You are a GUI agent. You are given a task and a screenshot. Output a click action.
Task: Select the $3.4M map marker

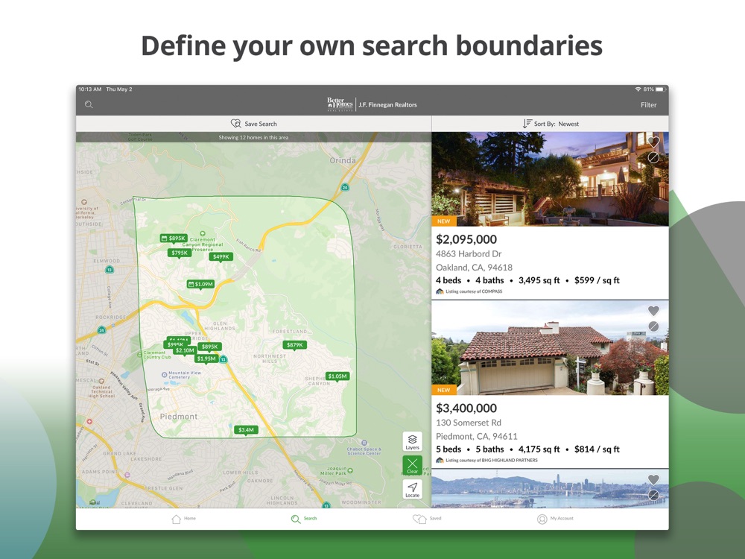[246, 430]
